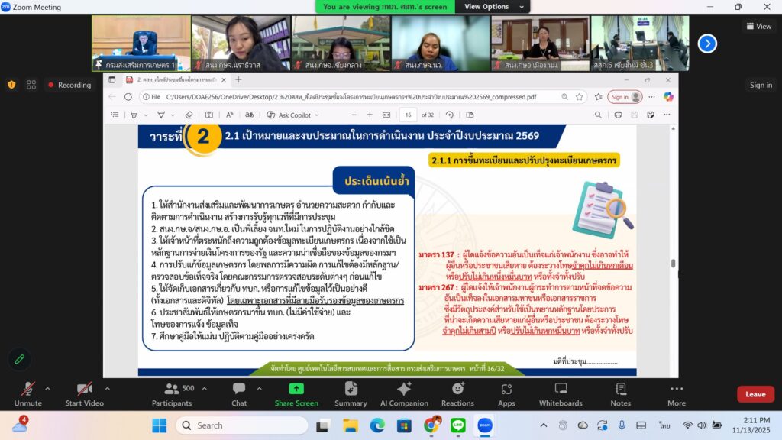Screen dimensions: 782x440
Task: Expand the chevron next to Participants
Action: 205,388
